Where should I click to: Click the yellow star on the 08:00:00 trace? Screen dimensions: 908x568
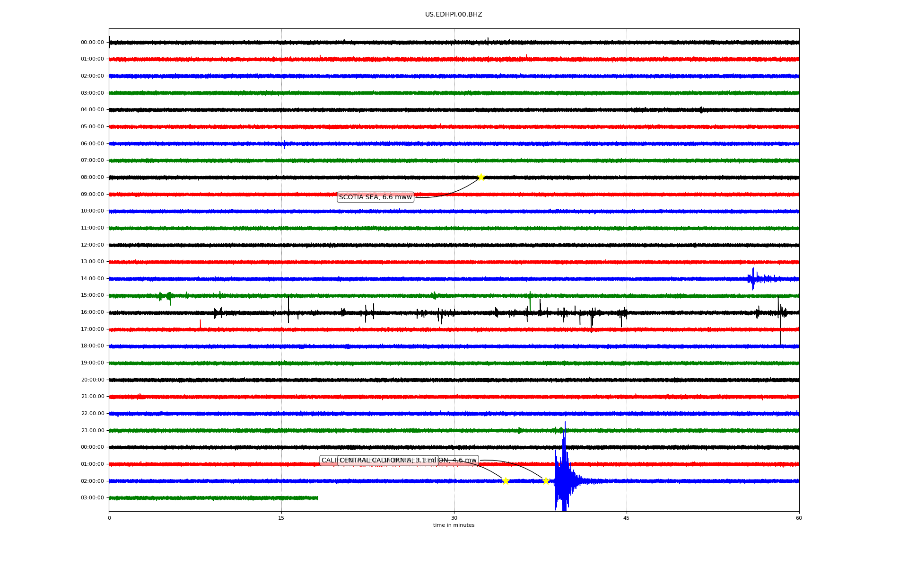point(481,177)
